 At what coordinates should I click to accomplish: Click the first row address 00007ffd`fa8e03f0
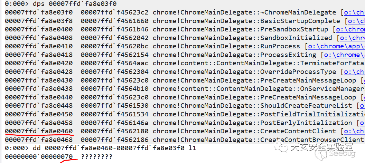[39, 12]
